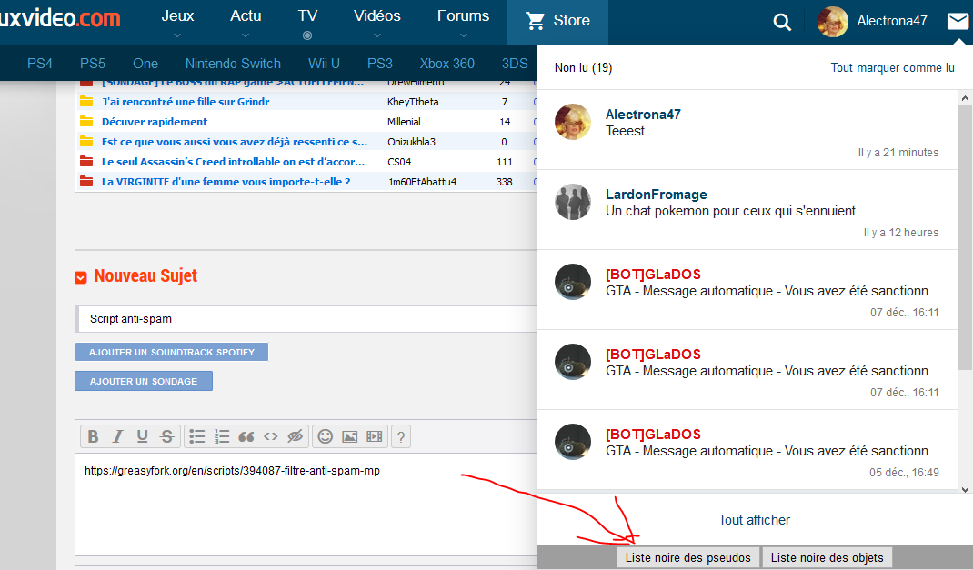The width and height of the screenshot is (973, 570).
Task: Add spoiler tag with crossed-eye icon
Action: pos(294,437)
